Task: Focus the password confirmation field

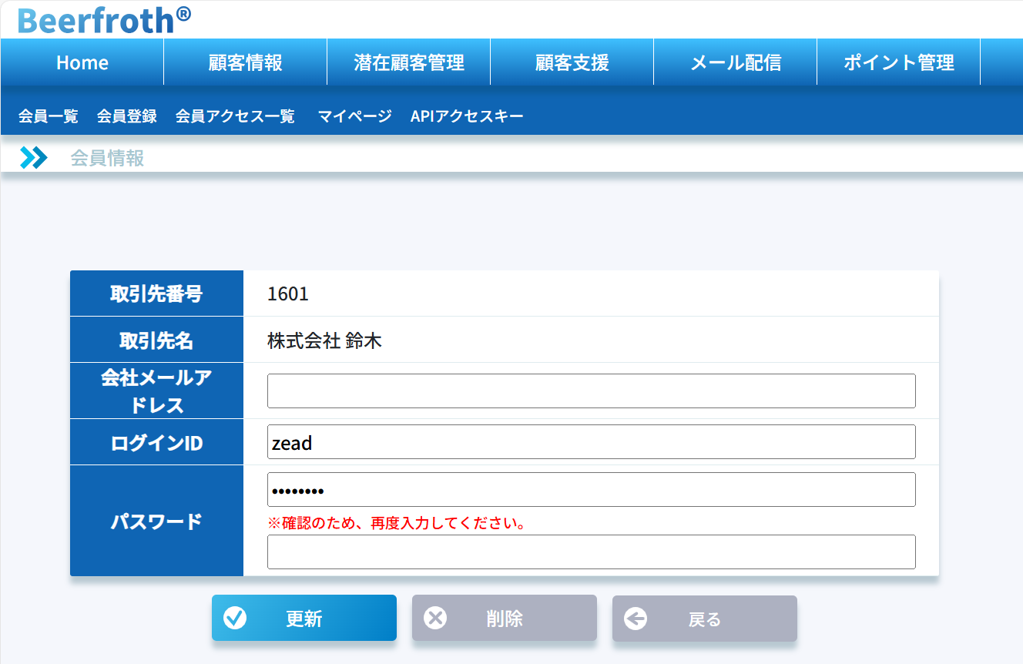Action: pyautogui.click(x=591, y=552)
